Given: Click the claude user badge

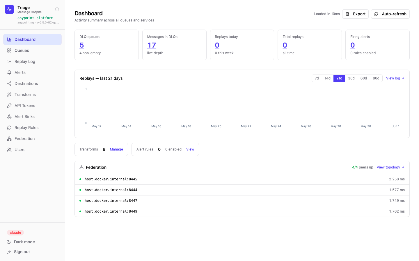Looking at the screenshot, I should pyautogui.click(x=15, y=233).
